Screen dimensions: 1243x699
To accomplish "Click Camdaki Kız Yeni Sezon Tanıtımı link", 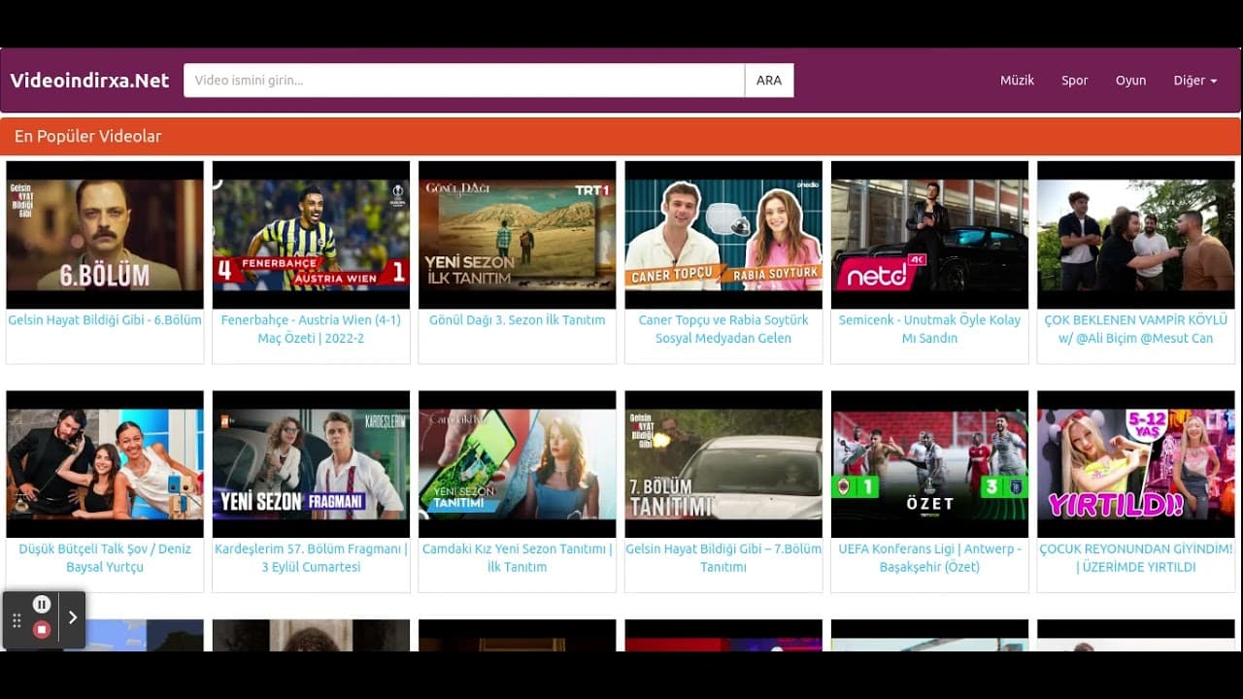I will [517, 557].
